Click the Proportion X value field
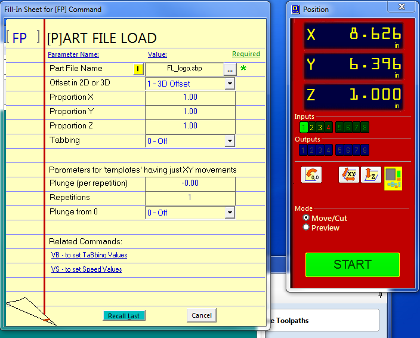Viewport: 420px width, 338px height. point(190,98)
